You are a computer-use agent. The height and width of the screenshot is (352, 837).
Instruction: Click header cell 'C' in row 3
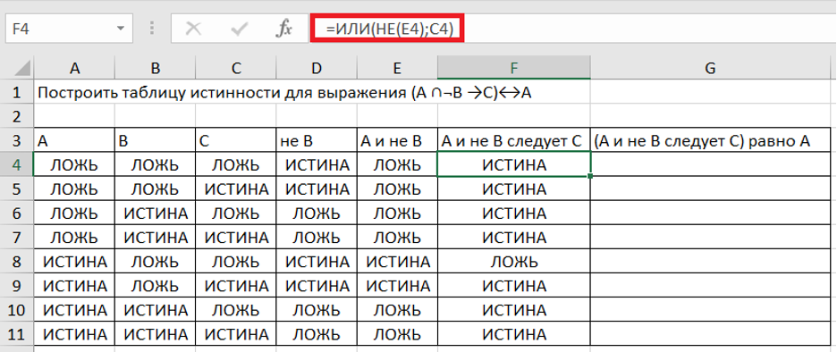pyautogui.click(x=236, y=140)
